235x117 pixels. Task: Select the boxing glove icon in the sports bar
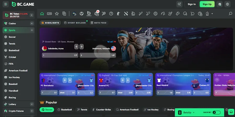pyautogui.click(x=178, y=14)
